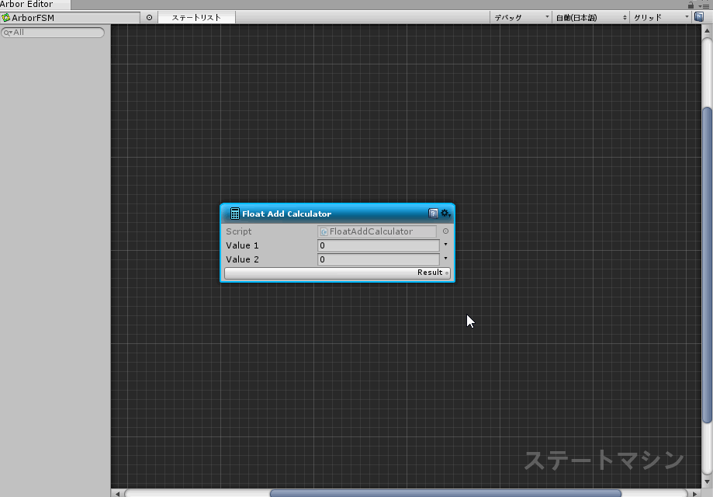Open the Value 1 type dropdown arrow
This screenshot has height=497, width=713.
pyautogui.click(x=445, y=245)
